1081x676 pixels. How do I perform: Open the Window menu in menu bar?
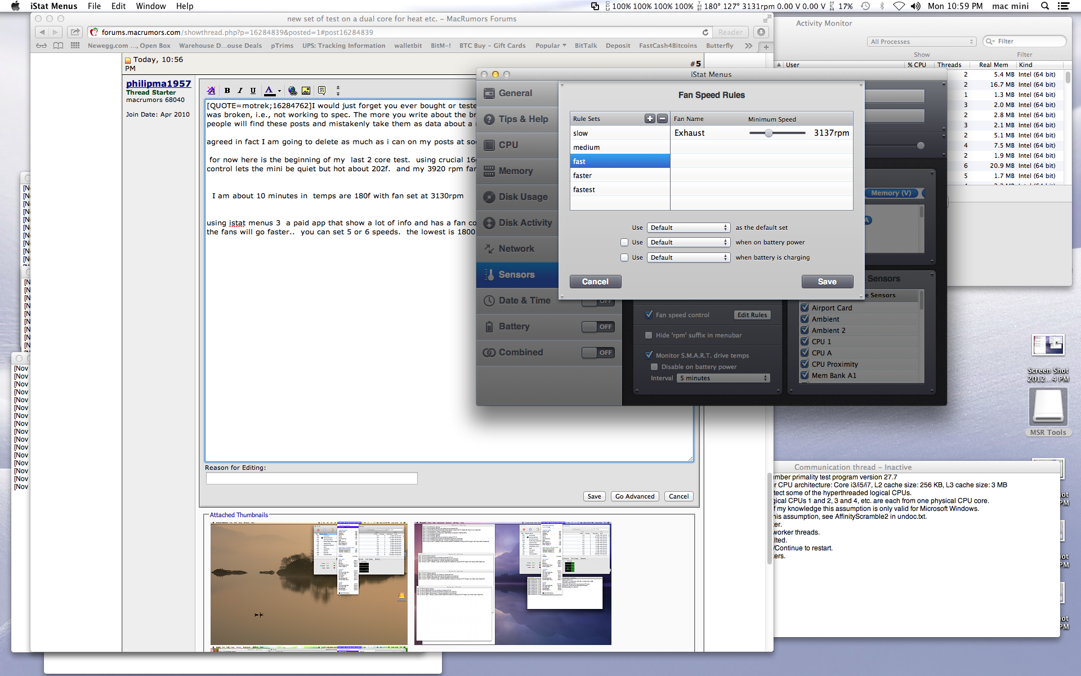[x=150, y=6]
